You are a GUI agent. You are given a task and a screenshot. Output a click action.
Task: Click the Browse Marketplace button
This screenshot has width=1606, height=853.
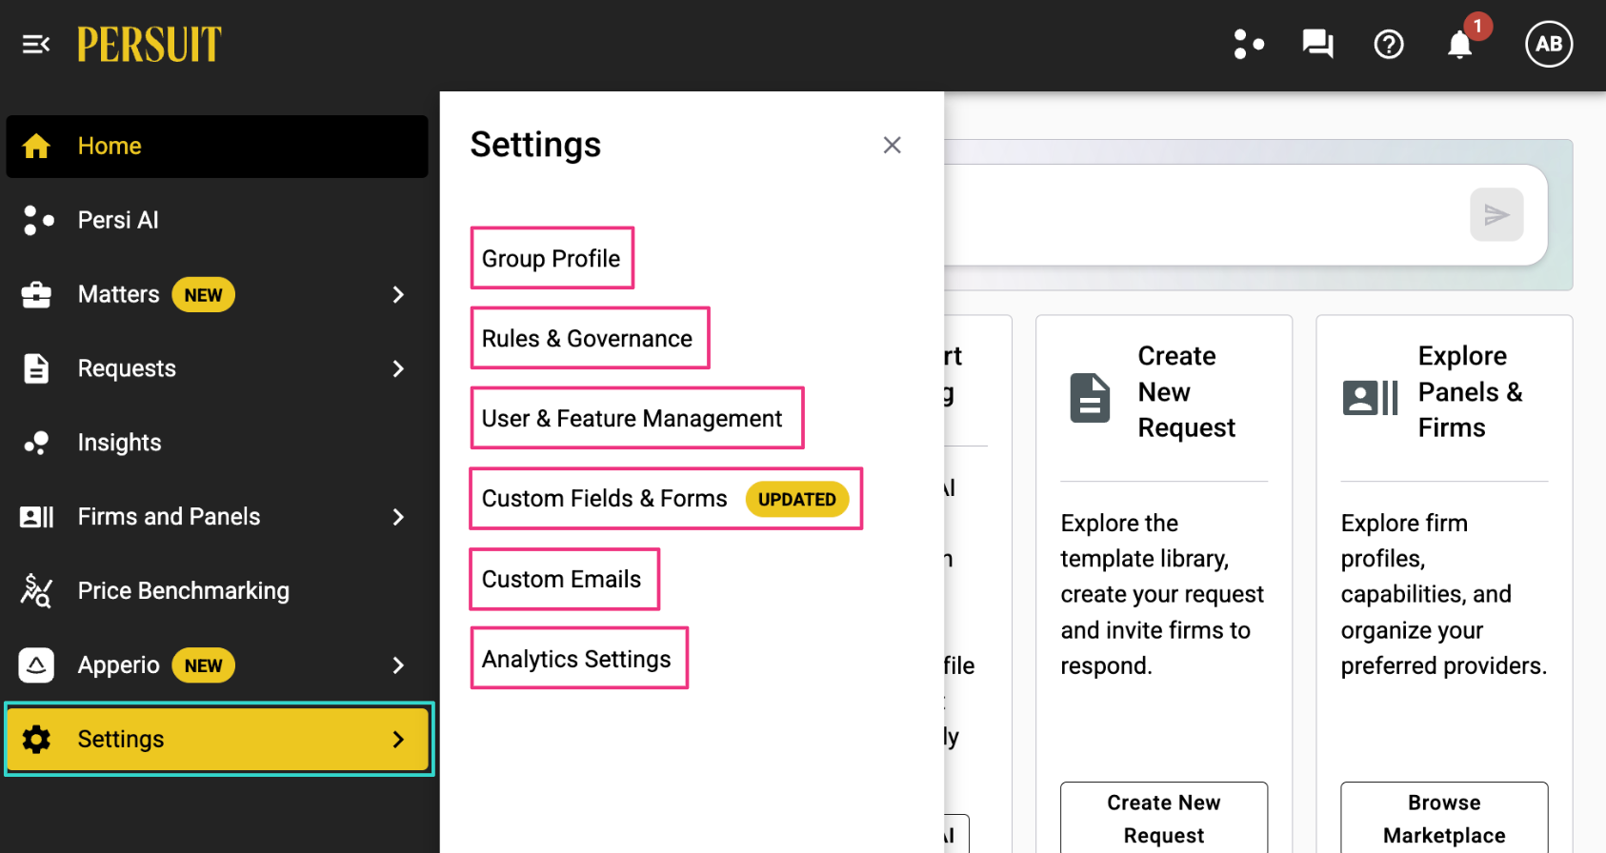pyautogui.click(x=1444, y=818)
